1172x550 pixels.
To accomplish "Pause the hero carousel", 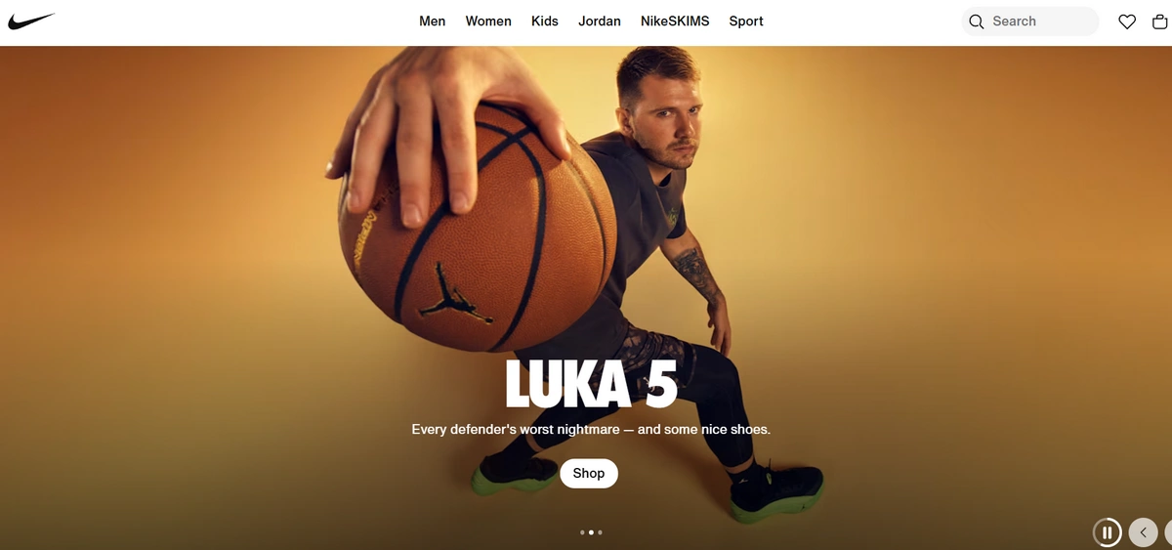I will click(x=1108, y=532).
